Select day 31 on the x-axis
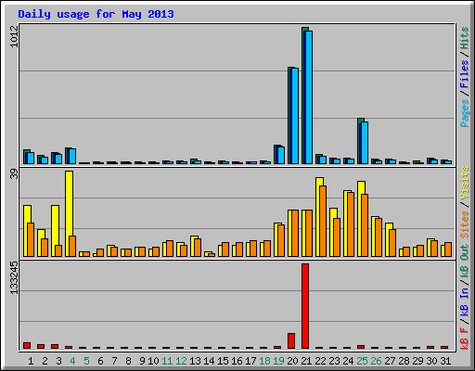Viewport: 475px width, 371px height. click(x=445, y=361)
